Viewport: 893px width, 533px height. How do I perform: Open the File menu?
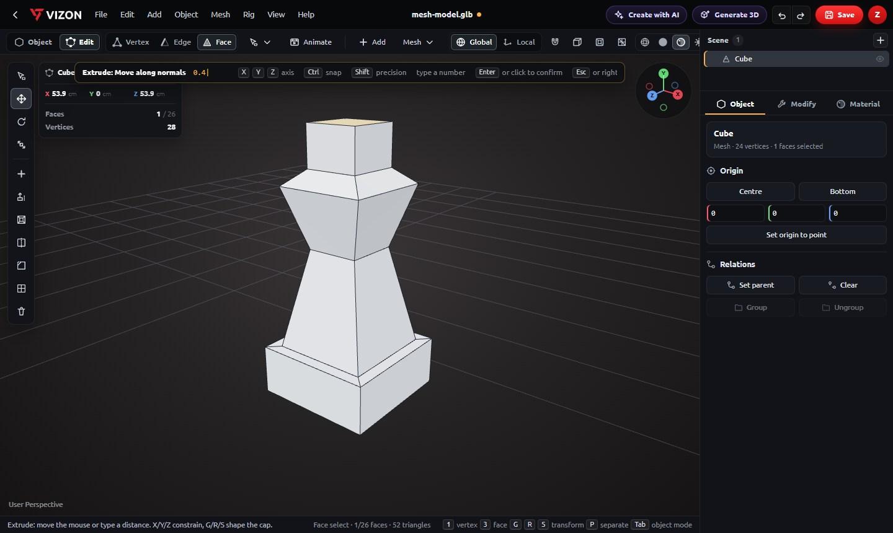pyautogui.click(x=101, y=15)
